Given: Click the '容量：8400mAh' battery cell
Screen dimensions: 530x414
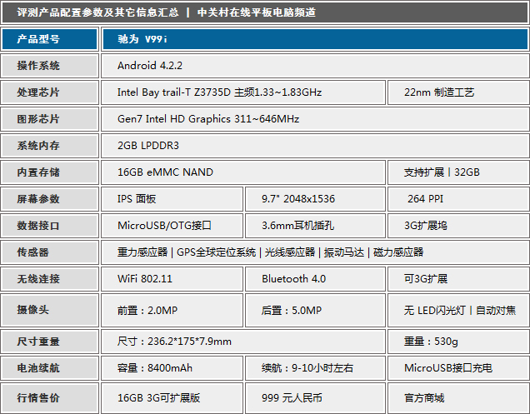Looking at the screenshot, I should tap(172, 368).
